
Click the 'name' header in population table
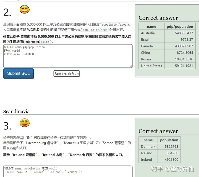148,140
